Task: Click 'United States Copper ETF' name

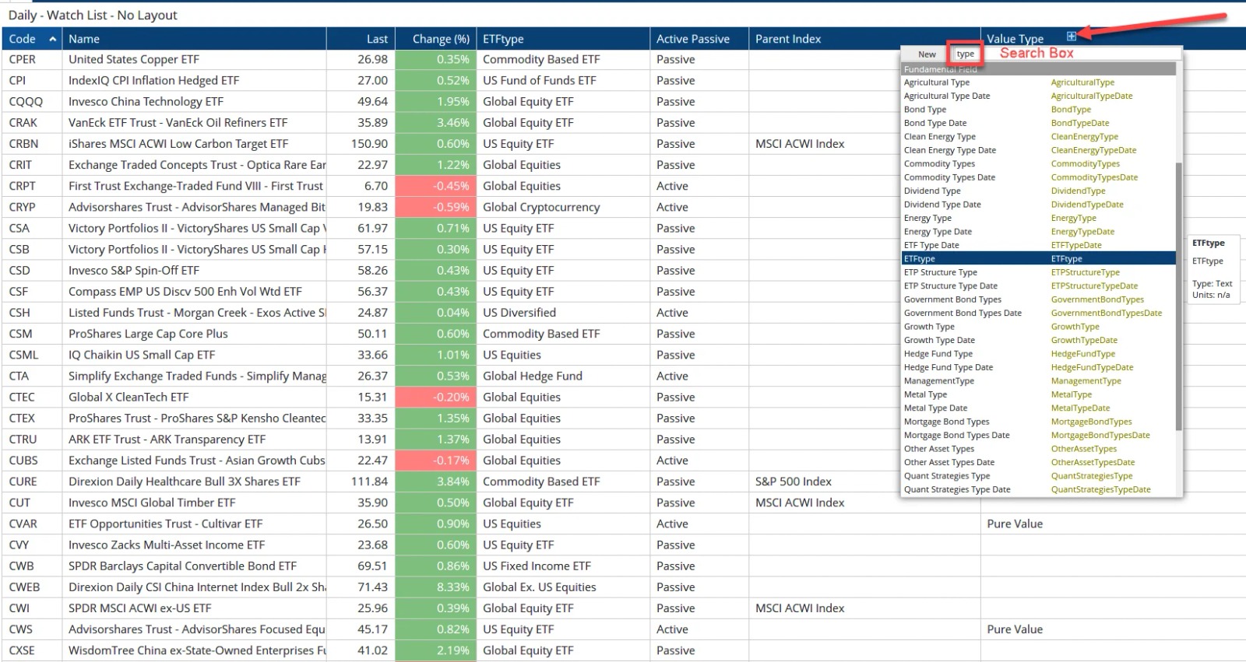Action: point(134,60)
